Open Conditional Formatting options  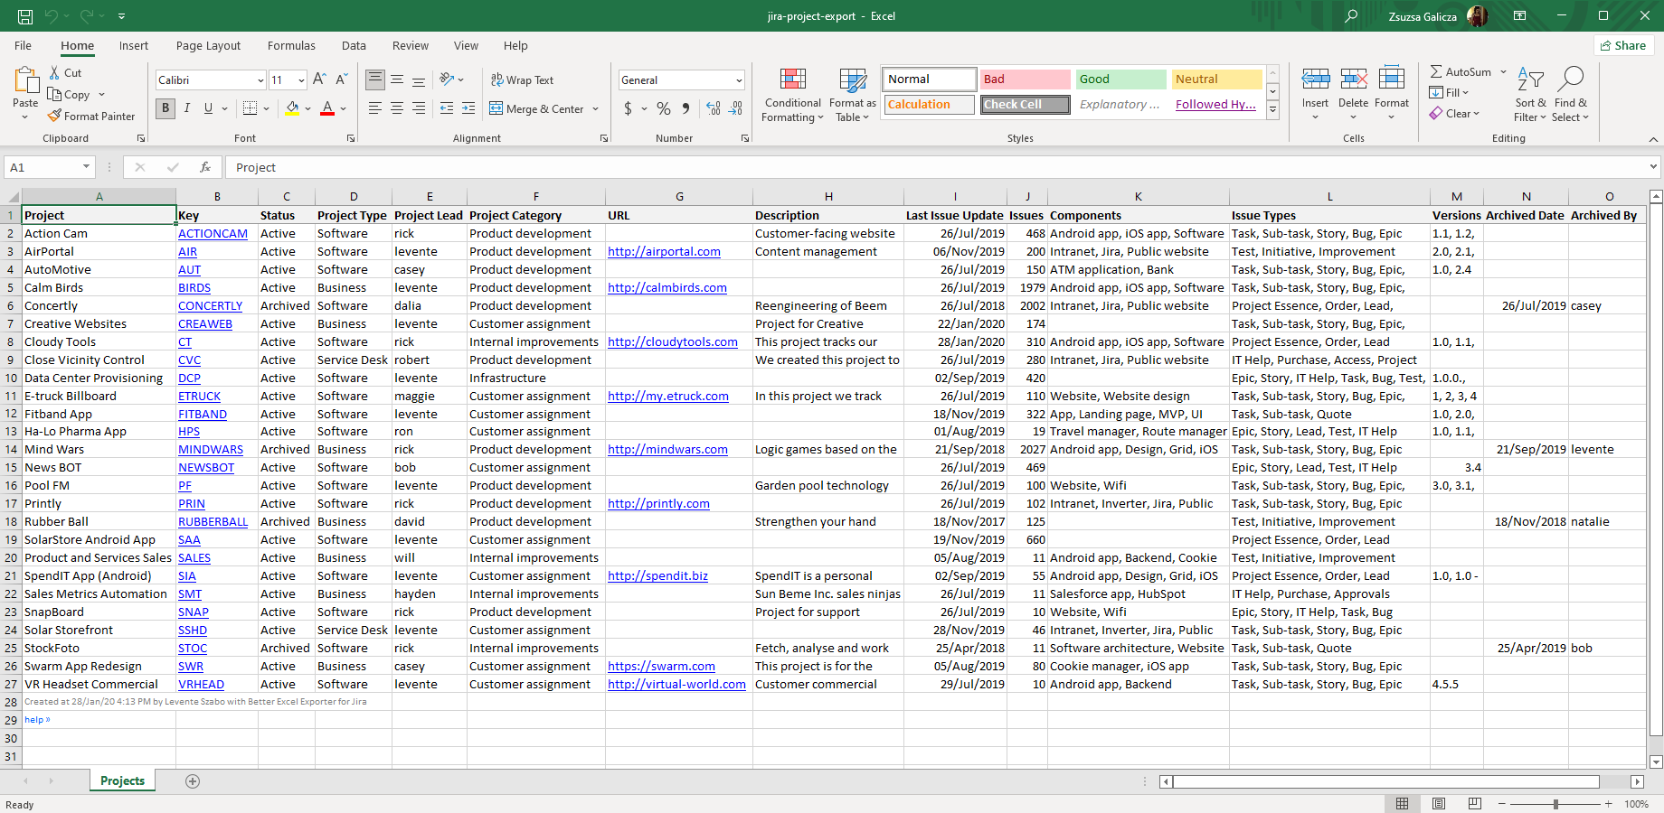(x=792, y=95)
